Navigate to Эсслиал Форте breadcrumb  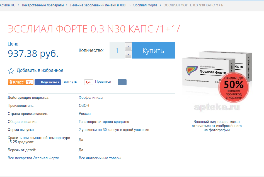[145, 5]
